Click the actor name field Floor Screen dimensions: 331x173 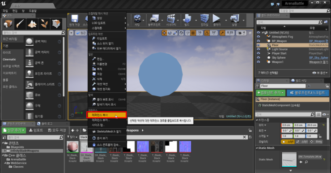tap(283, 86)
